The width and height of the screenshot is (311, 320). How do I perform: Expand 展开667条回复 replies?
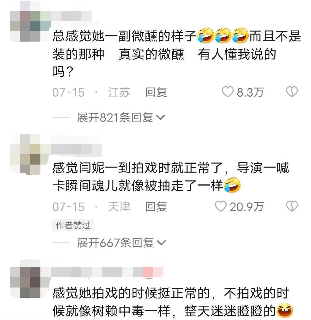(121, 243)
